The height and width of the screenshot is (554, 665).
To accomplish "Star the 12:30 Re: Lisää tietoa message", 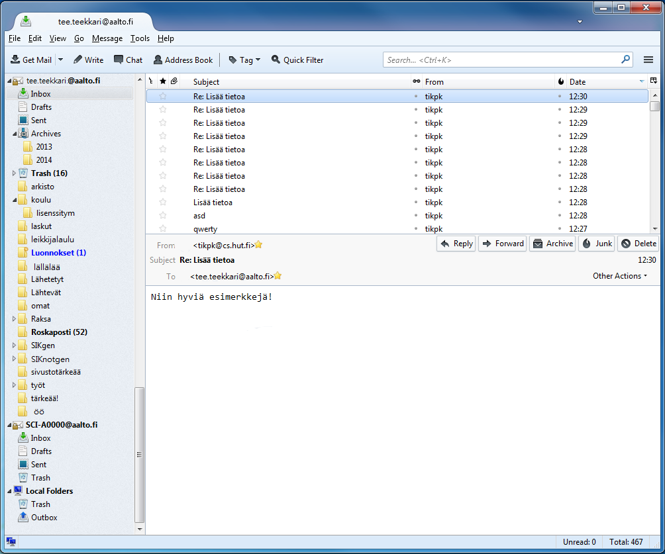I will click(162, 96).
